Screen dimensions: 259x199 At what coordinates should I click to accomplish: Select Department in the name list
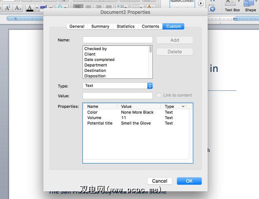[x=96, y=65]
